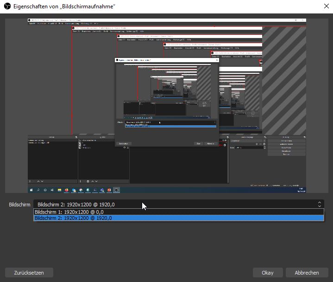Screen dimensions: 333x282
Task: Click the Abbrechen button
Action: 307,273
